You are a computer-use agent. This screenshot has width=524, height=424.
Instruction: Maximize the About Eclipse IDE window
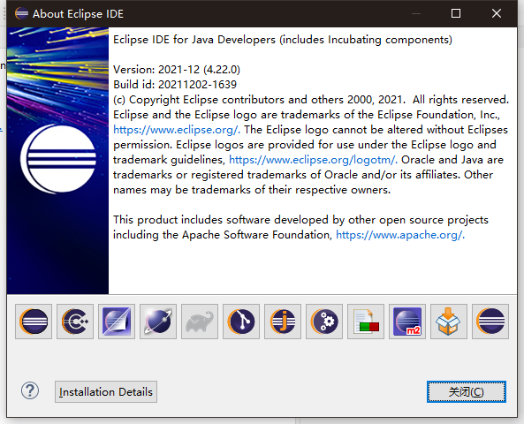pos(456,13)
